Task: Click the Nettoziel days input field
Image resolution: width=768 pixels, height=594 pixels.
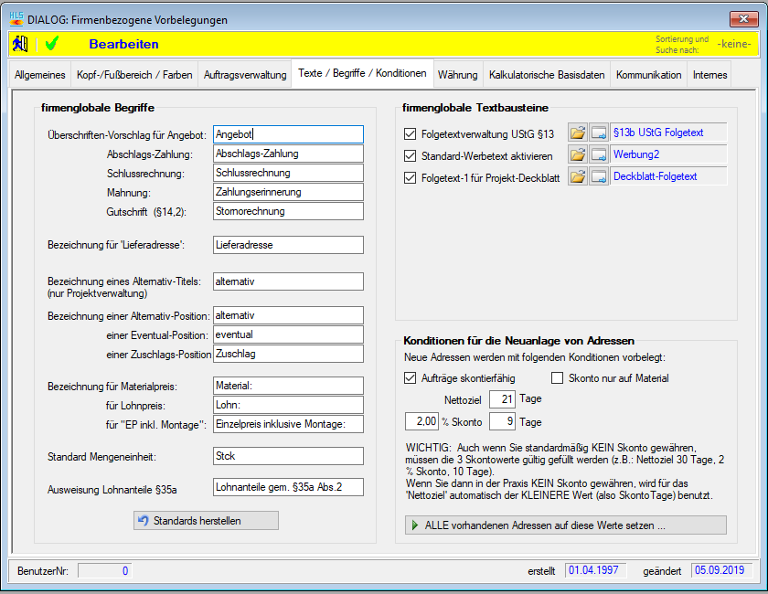Action: point(502,399)
